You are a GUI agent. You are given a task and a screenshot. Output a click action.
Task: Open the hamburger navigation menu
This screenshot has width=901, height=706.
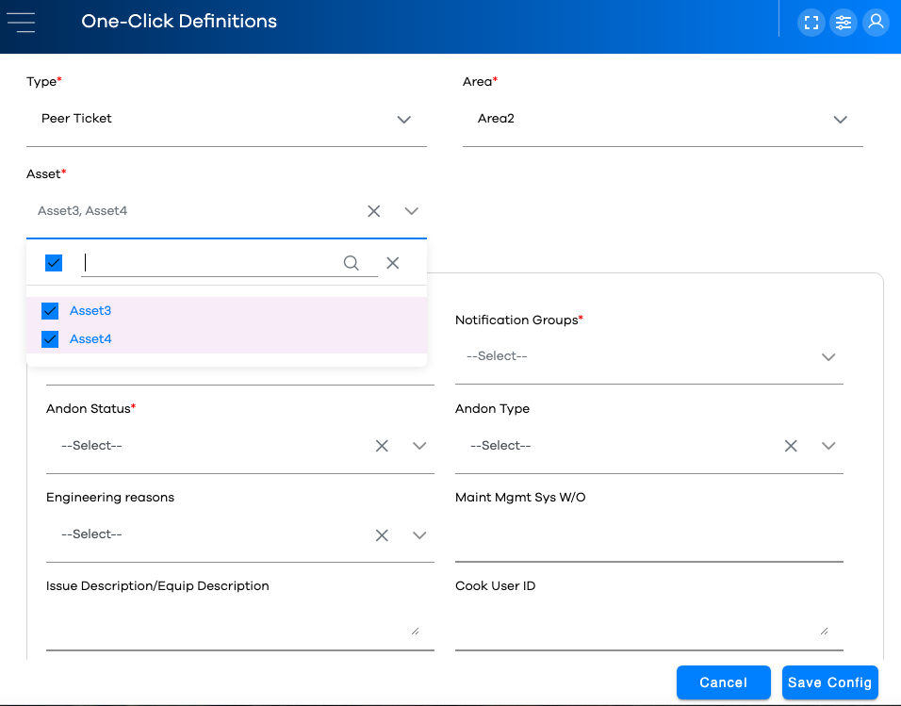coord(22,23)
